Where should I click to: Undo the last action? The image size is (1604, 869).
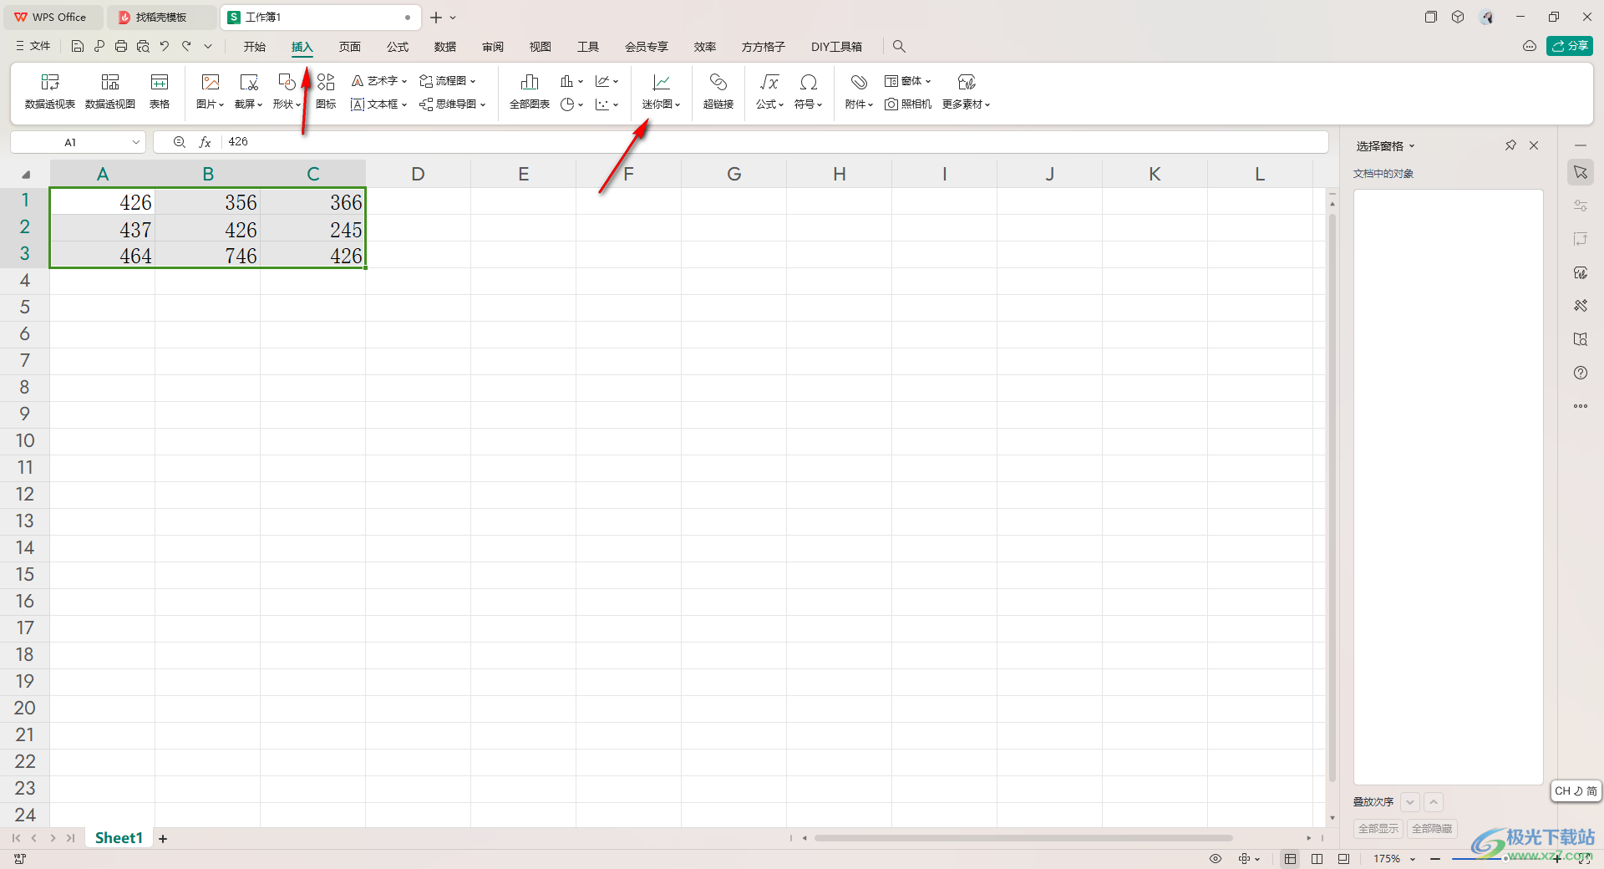[165, 47]
